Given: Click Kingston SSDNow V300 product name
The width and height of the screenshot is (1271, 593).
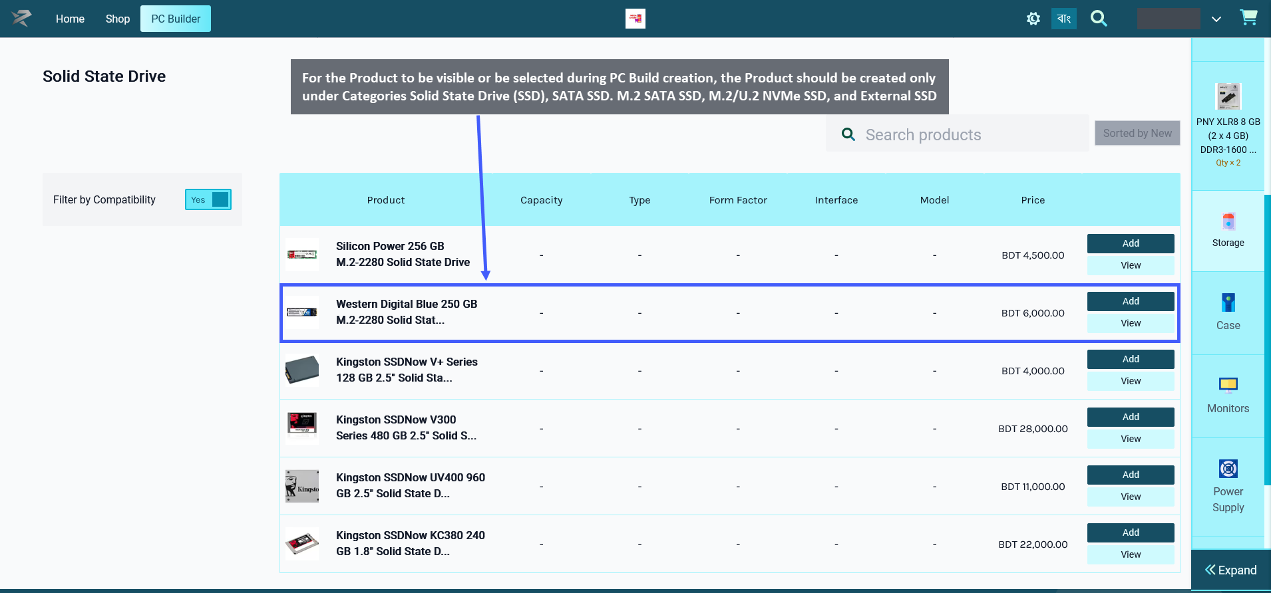Looking at the screenshot, I should 406,427.
